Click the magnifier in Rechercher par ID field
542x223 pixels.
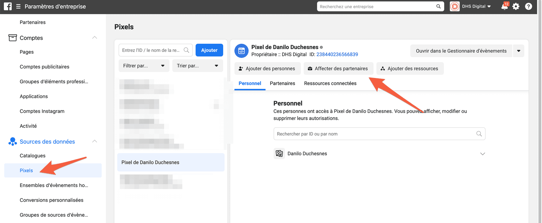479,134
